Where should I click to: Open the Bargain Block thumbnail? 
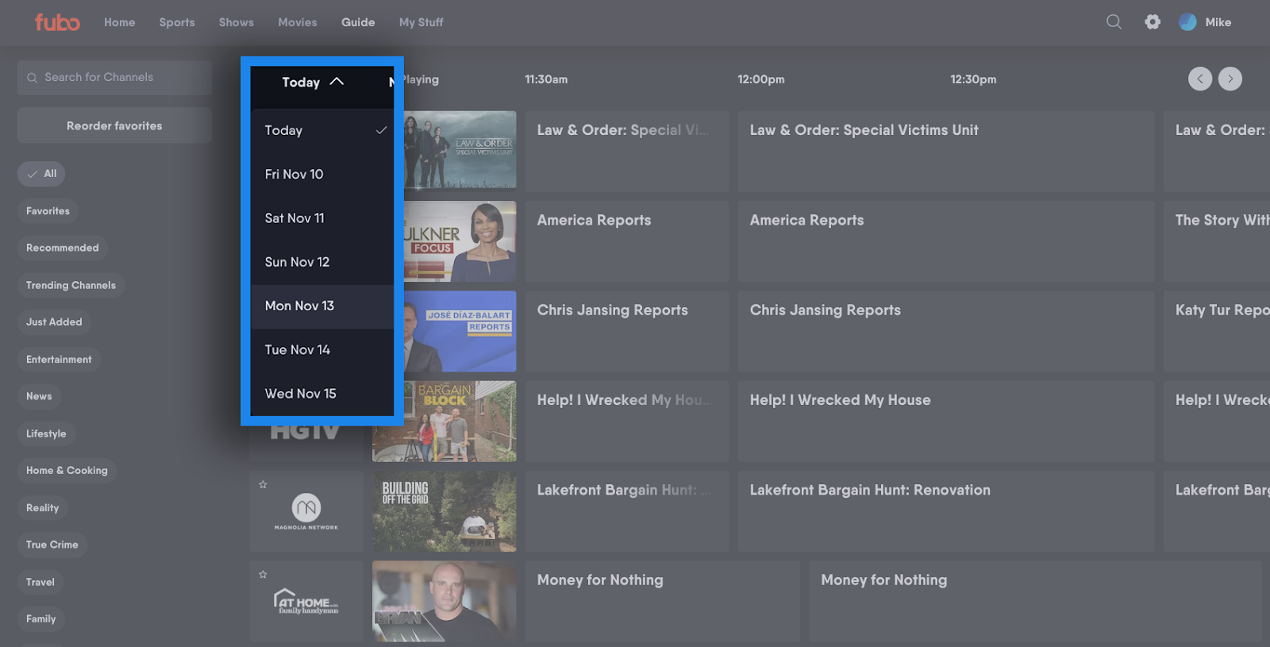point(444,422)
